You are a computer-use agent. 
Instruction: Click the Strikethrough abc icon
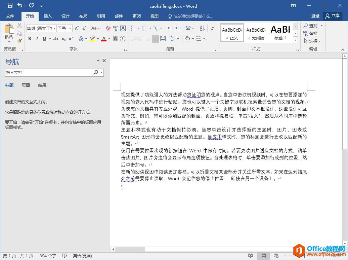tap(56, 39)
